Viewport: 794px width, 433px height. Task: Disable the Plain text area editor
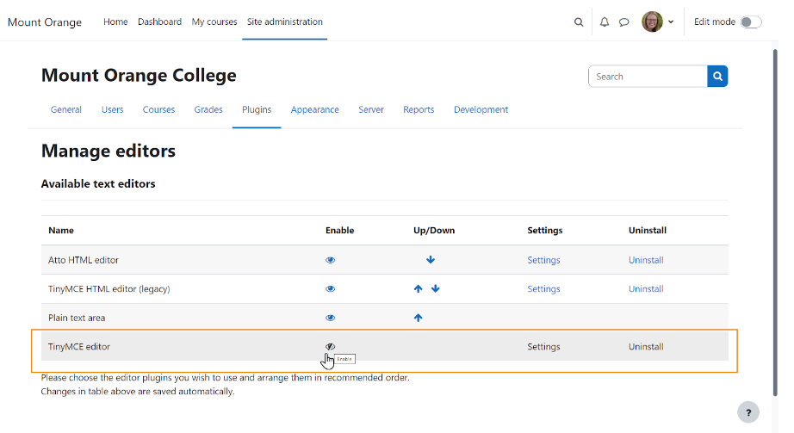331,318
